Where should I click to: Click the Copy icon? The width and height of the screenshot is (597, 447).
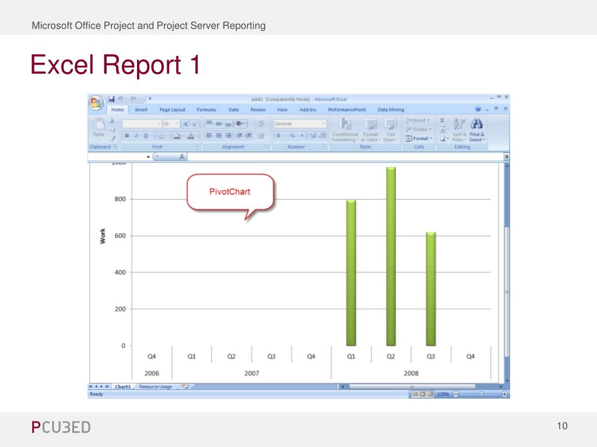pos(113,130)
